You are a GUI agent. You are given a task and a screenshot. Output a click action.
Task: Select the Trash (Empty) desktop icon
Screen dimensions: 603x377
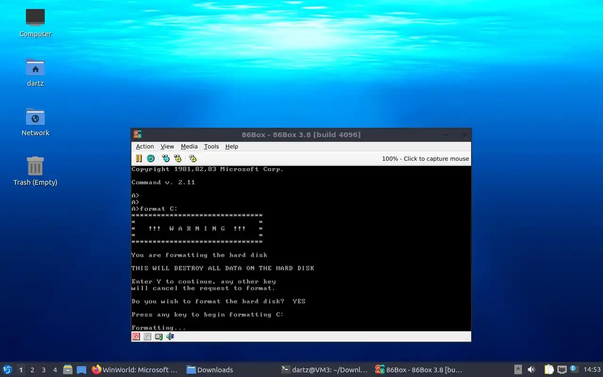tap(35, 171)
